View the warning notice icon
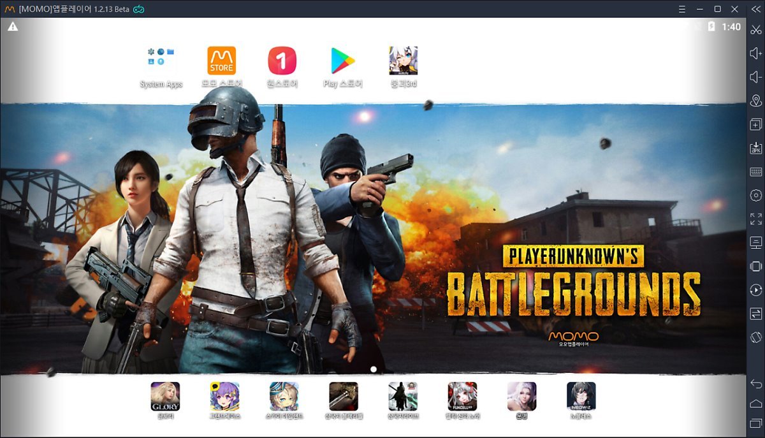The height and width of the screenshot is (438, 765). point(13,28)
